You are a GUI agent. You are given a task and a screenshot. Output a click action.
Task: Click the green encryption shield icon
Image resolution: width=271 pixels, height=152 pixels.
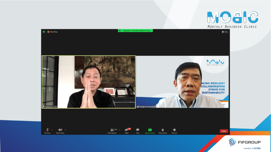[x=44, y=32]
